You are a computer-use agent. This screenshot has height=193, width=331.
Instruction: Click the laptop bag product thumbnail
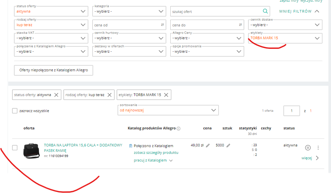32,151
